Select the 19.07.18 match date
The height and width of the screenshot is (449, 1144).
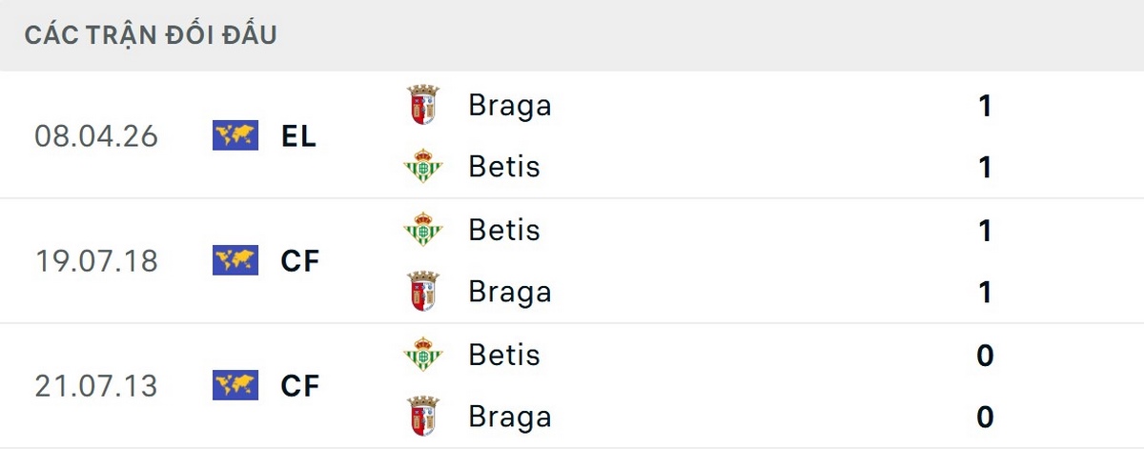95,260
